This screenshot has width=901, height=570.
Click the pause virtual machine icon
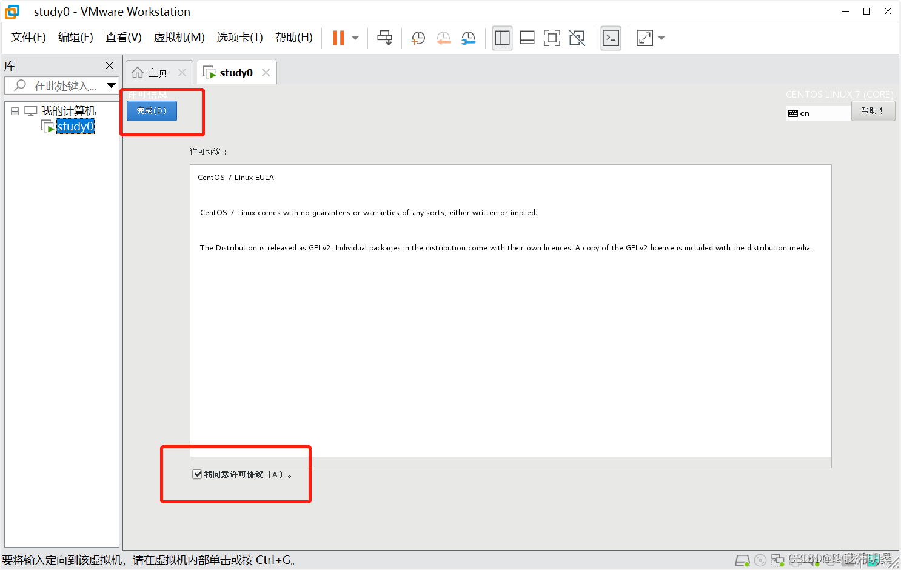coord(338,38)
